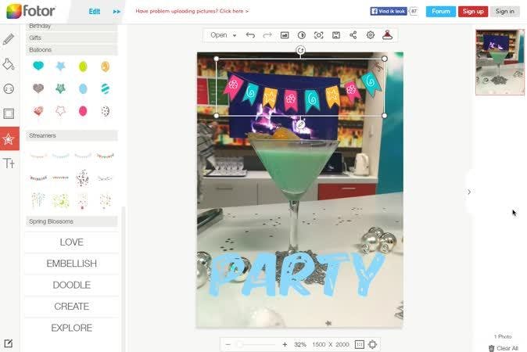Image resolution: width=527 pixels, height=352 pixels.
Task: Click the Santa hat Christmas icon
Action: pyautogui.click(x=388, y=35)
